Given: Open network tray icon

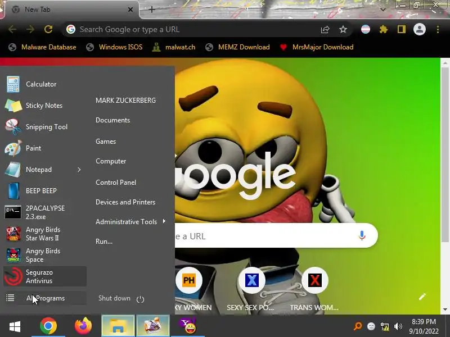Looking at the screenshot, I should click(x=385, y=326).
